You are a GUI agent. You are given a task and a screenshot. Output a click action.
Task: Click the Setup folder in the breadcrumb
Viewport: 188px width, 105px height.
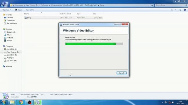coord(102,5)
